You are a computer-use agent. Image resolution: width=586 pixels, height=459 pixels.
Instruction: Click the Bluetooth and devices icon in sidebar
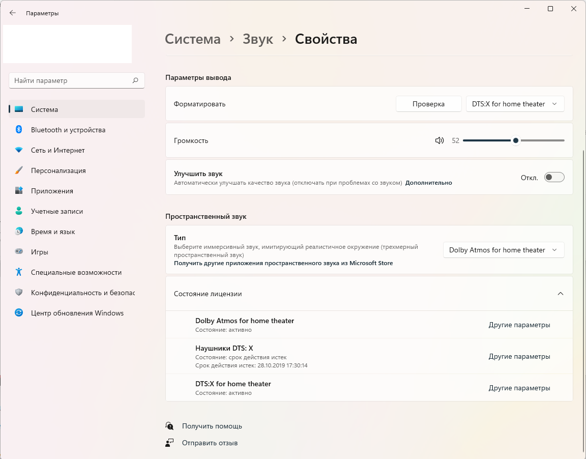(19, 130)
